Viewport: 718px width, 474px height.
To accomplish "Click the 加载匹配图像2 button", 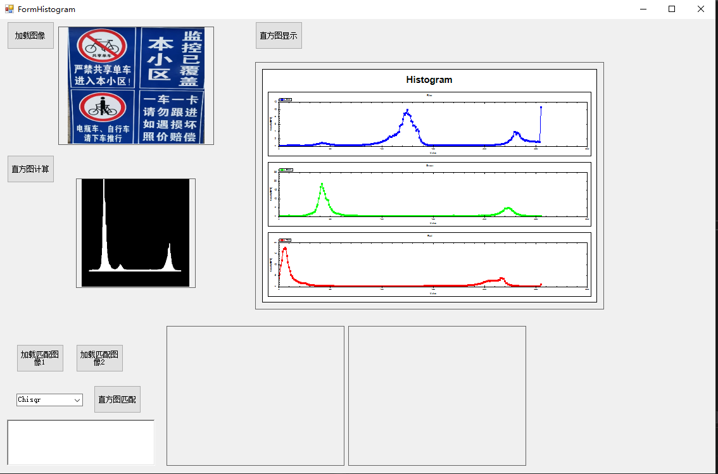I will [x=99, y=358].
